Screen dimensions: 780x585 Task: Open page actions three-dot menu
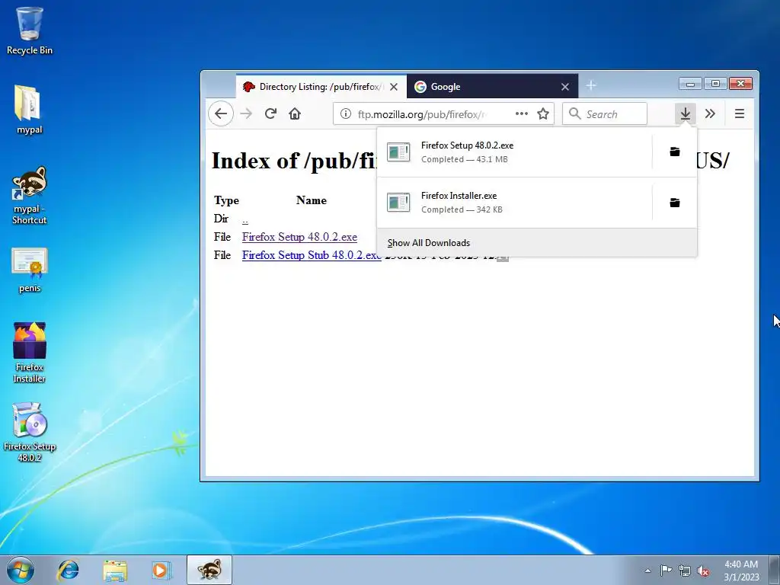[x=521, y=114]
